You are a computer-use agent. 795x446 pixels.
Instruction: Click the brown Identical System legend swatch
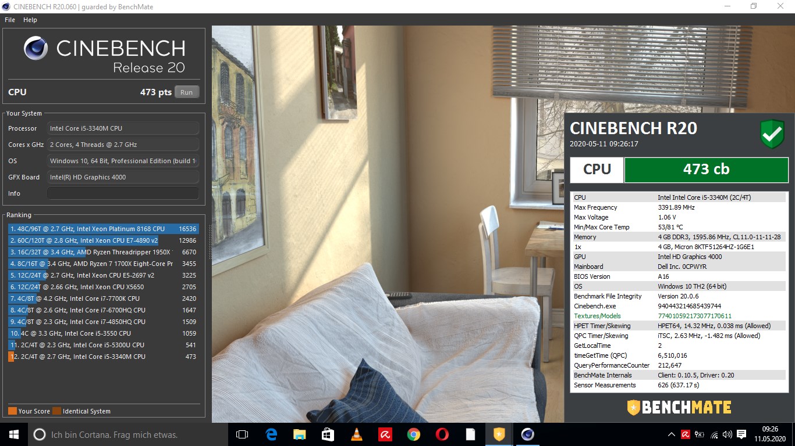pyautogui.click(x=56, y=411)
